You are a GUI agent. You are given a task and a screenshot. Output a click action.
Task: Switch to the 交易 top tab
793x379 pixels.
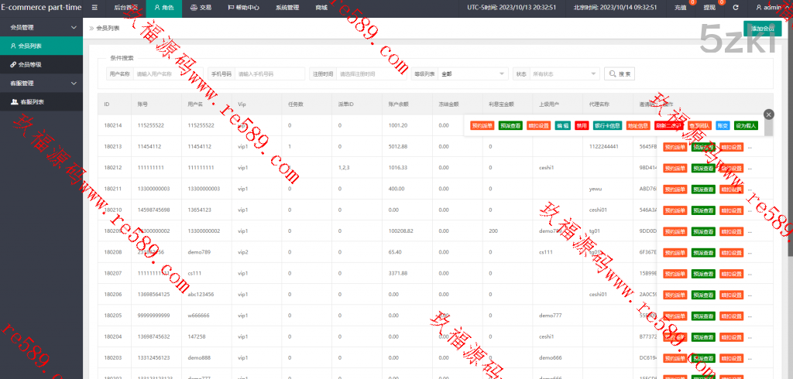200,7
